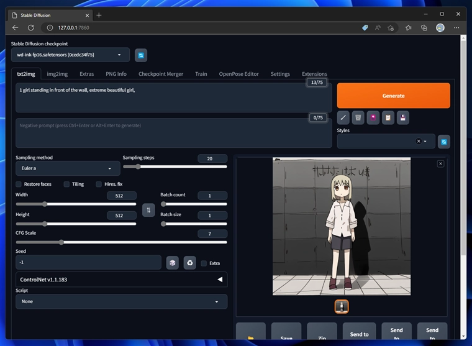472x346 pixels.
Task: Refresh the Styles list
Action: 443,142
